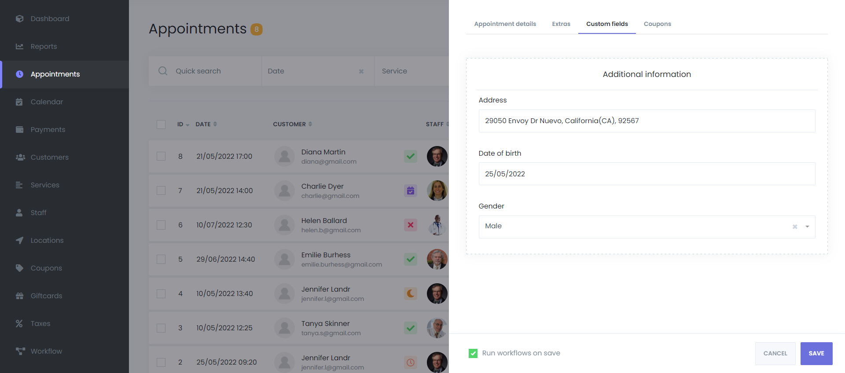Click the pending clock status icon for appointment 2
The image size is (845, 373).
411,362
